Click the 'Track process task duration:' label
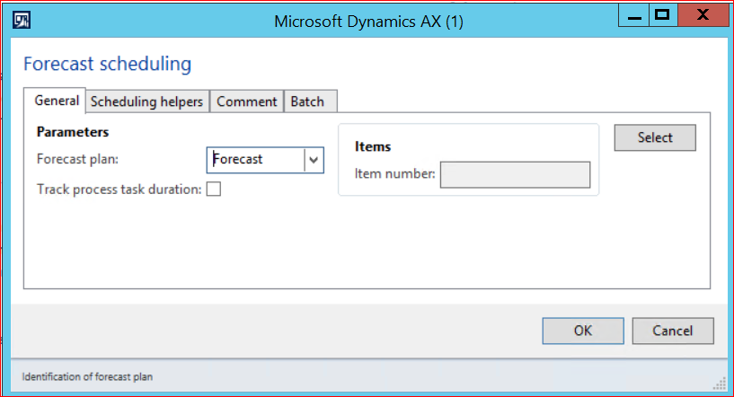The width and height of the screenshot is (734, 397). tap(119, 190)
